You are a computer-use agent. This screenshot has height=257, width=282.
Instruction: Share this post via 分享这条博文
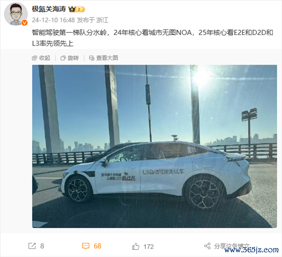click(232, 246)
